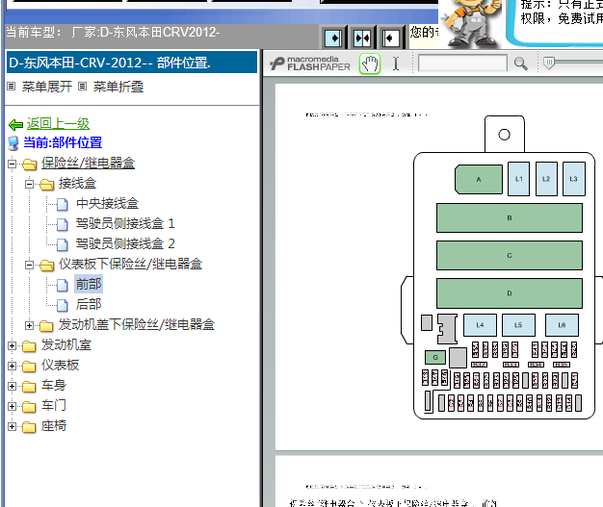Image resolution: width=603 pixels, height=507 pixels.
Task: Click the 中央接线盒 page icon
Action: tap(63, 204)
